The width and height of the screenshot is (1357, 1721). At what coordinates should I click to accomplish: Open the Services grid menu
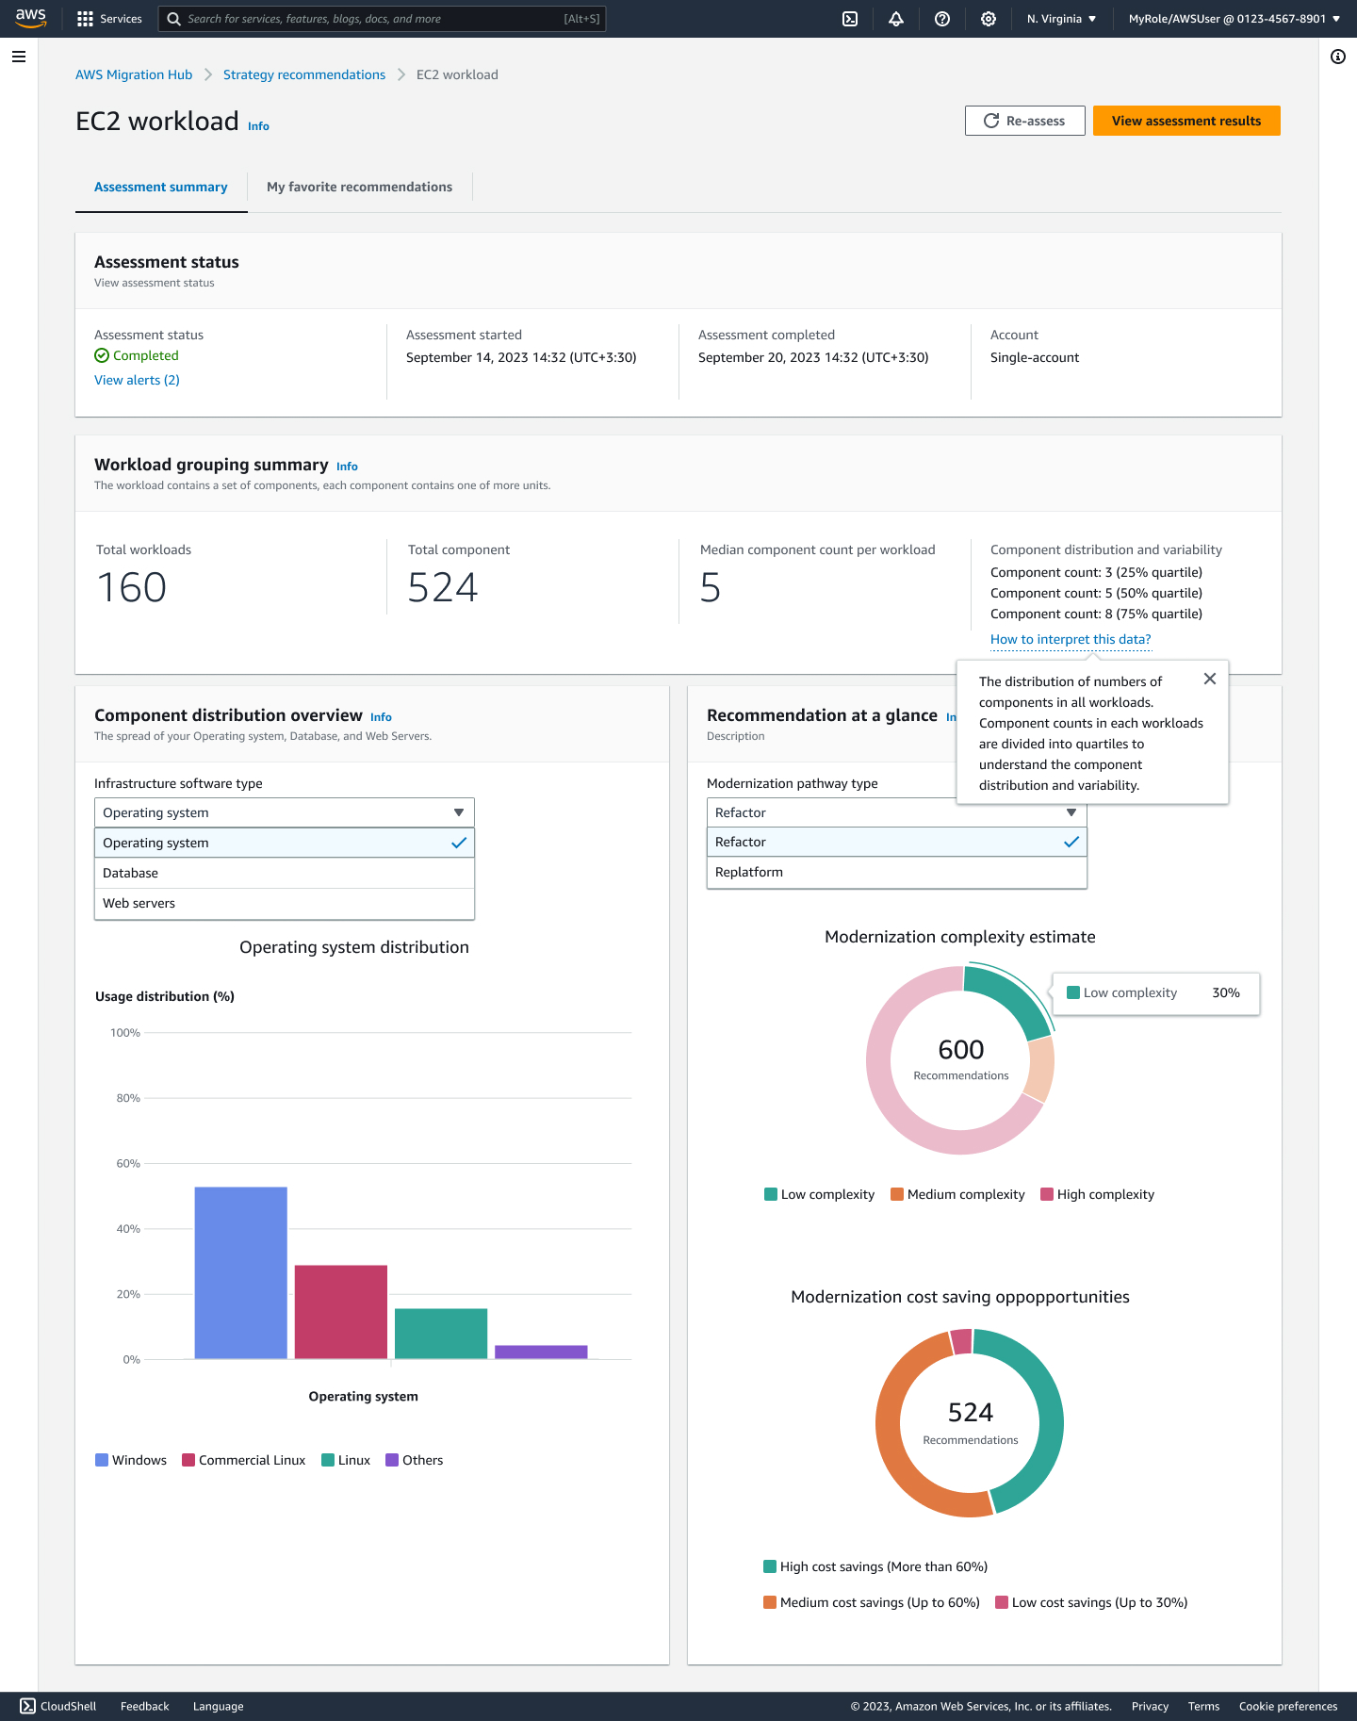coord(85,19)
